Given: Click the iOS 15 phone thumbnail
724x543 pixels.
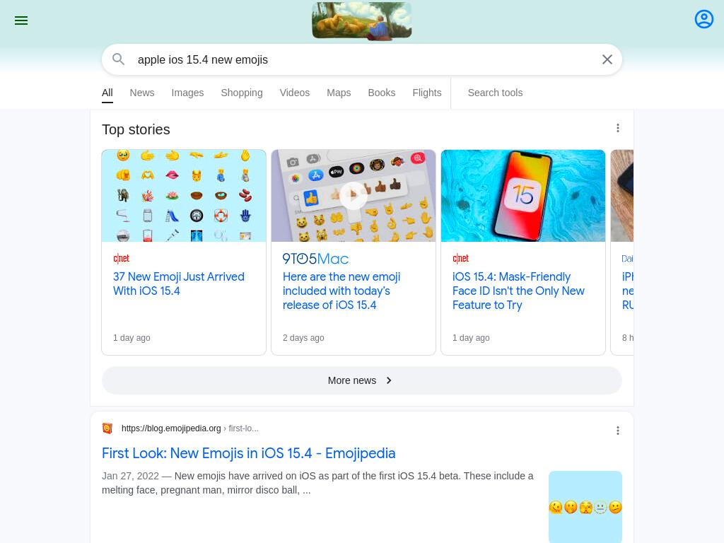Looking at the screenshot, I should [522, 195].
